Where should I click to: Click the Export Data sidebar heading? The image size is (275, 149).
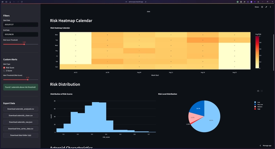click(x=9, y=103)
